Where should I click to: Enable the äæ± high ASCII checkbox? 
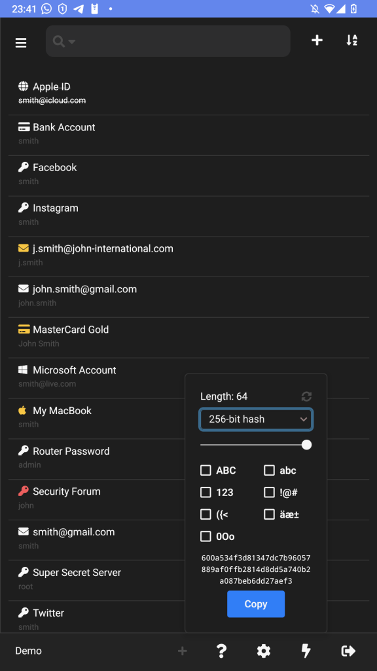pos(269,514)
